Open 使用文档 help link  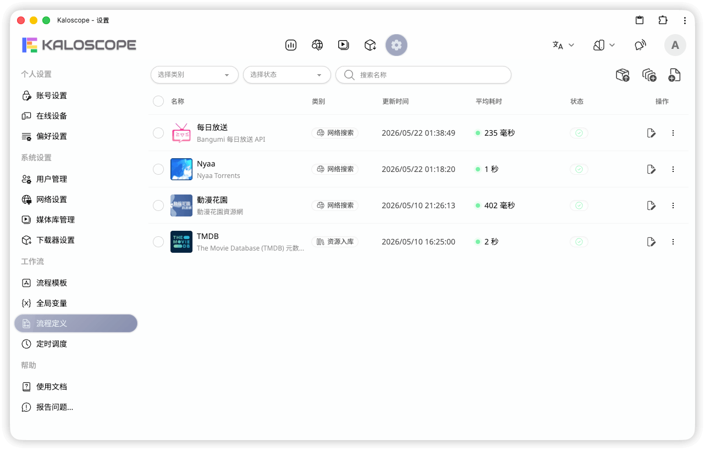point(76,387)
